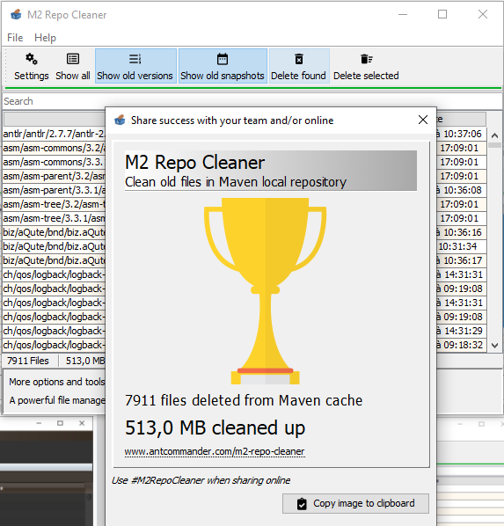Select the asm/asm-commons/3.2 row
The image size is (504, 526).
(54, 148)
